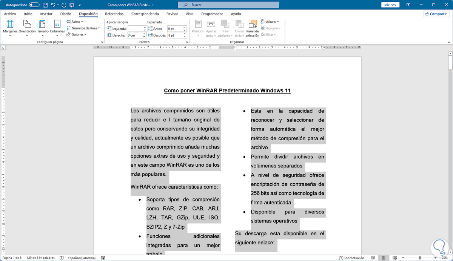453x261 pixels.
Task: Open the Vista tab
Action: 190,14
